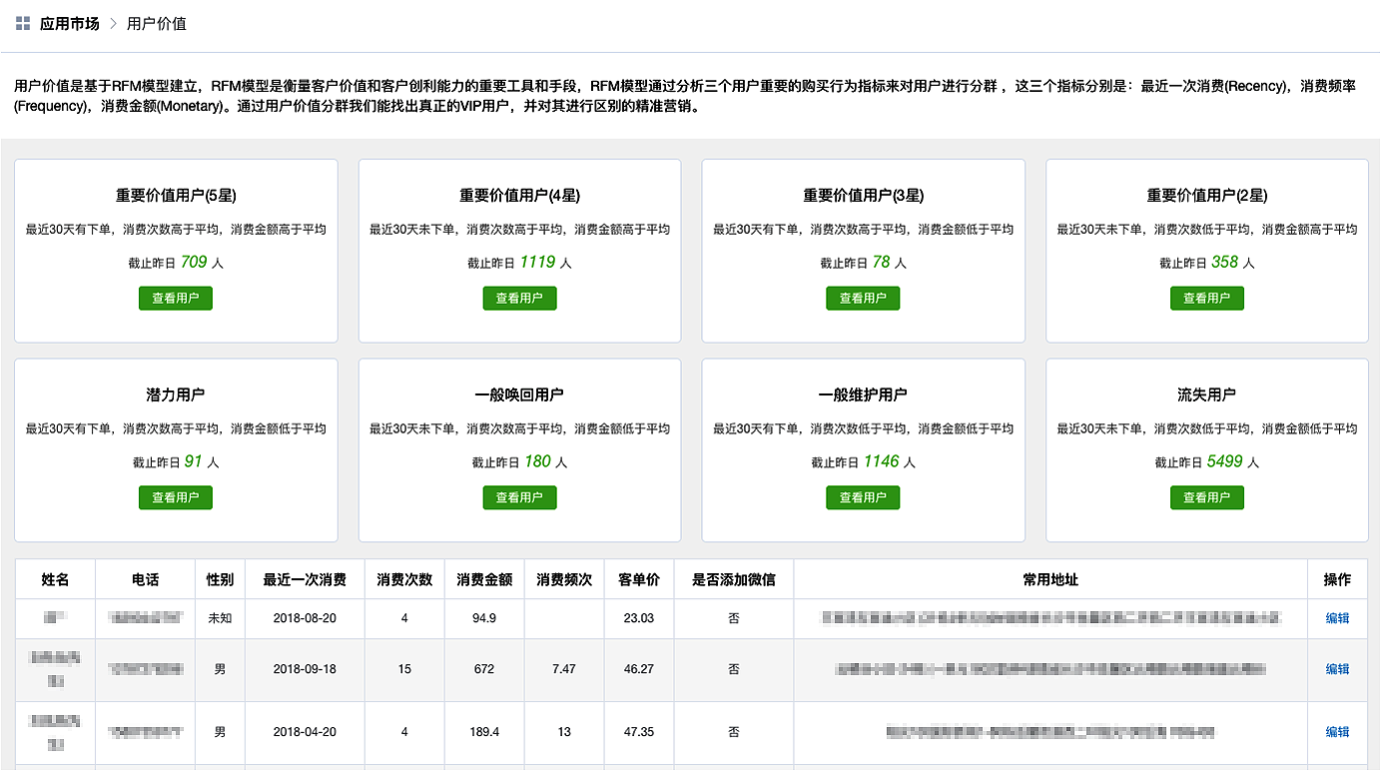Open the 应用市场 breadcrumb link
This screenshot has height=771, width=1381.
click(x=69, y=24)
